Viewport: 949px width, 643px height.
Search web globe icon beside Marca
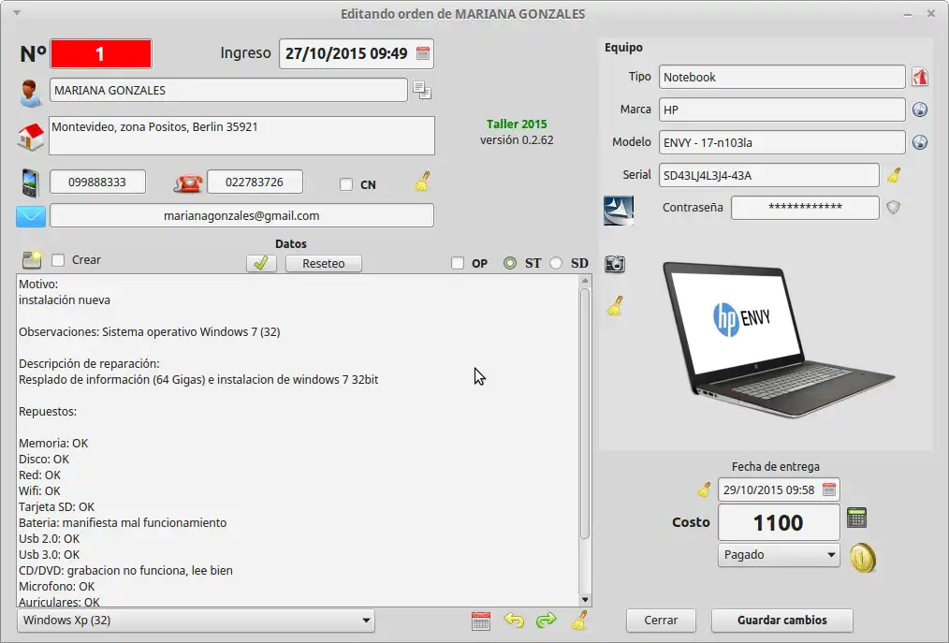[920, 110]
